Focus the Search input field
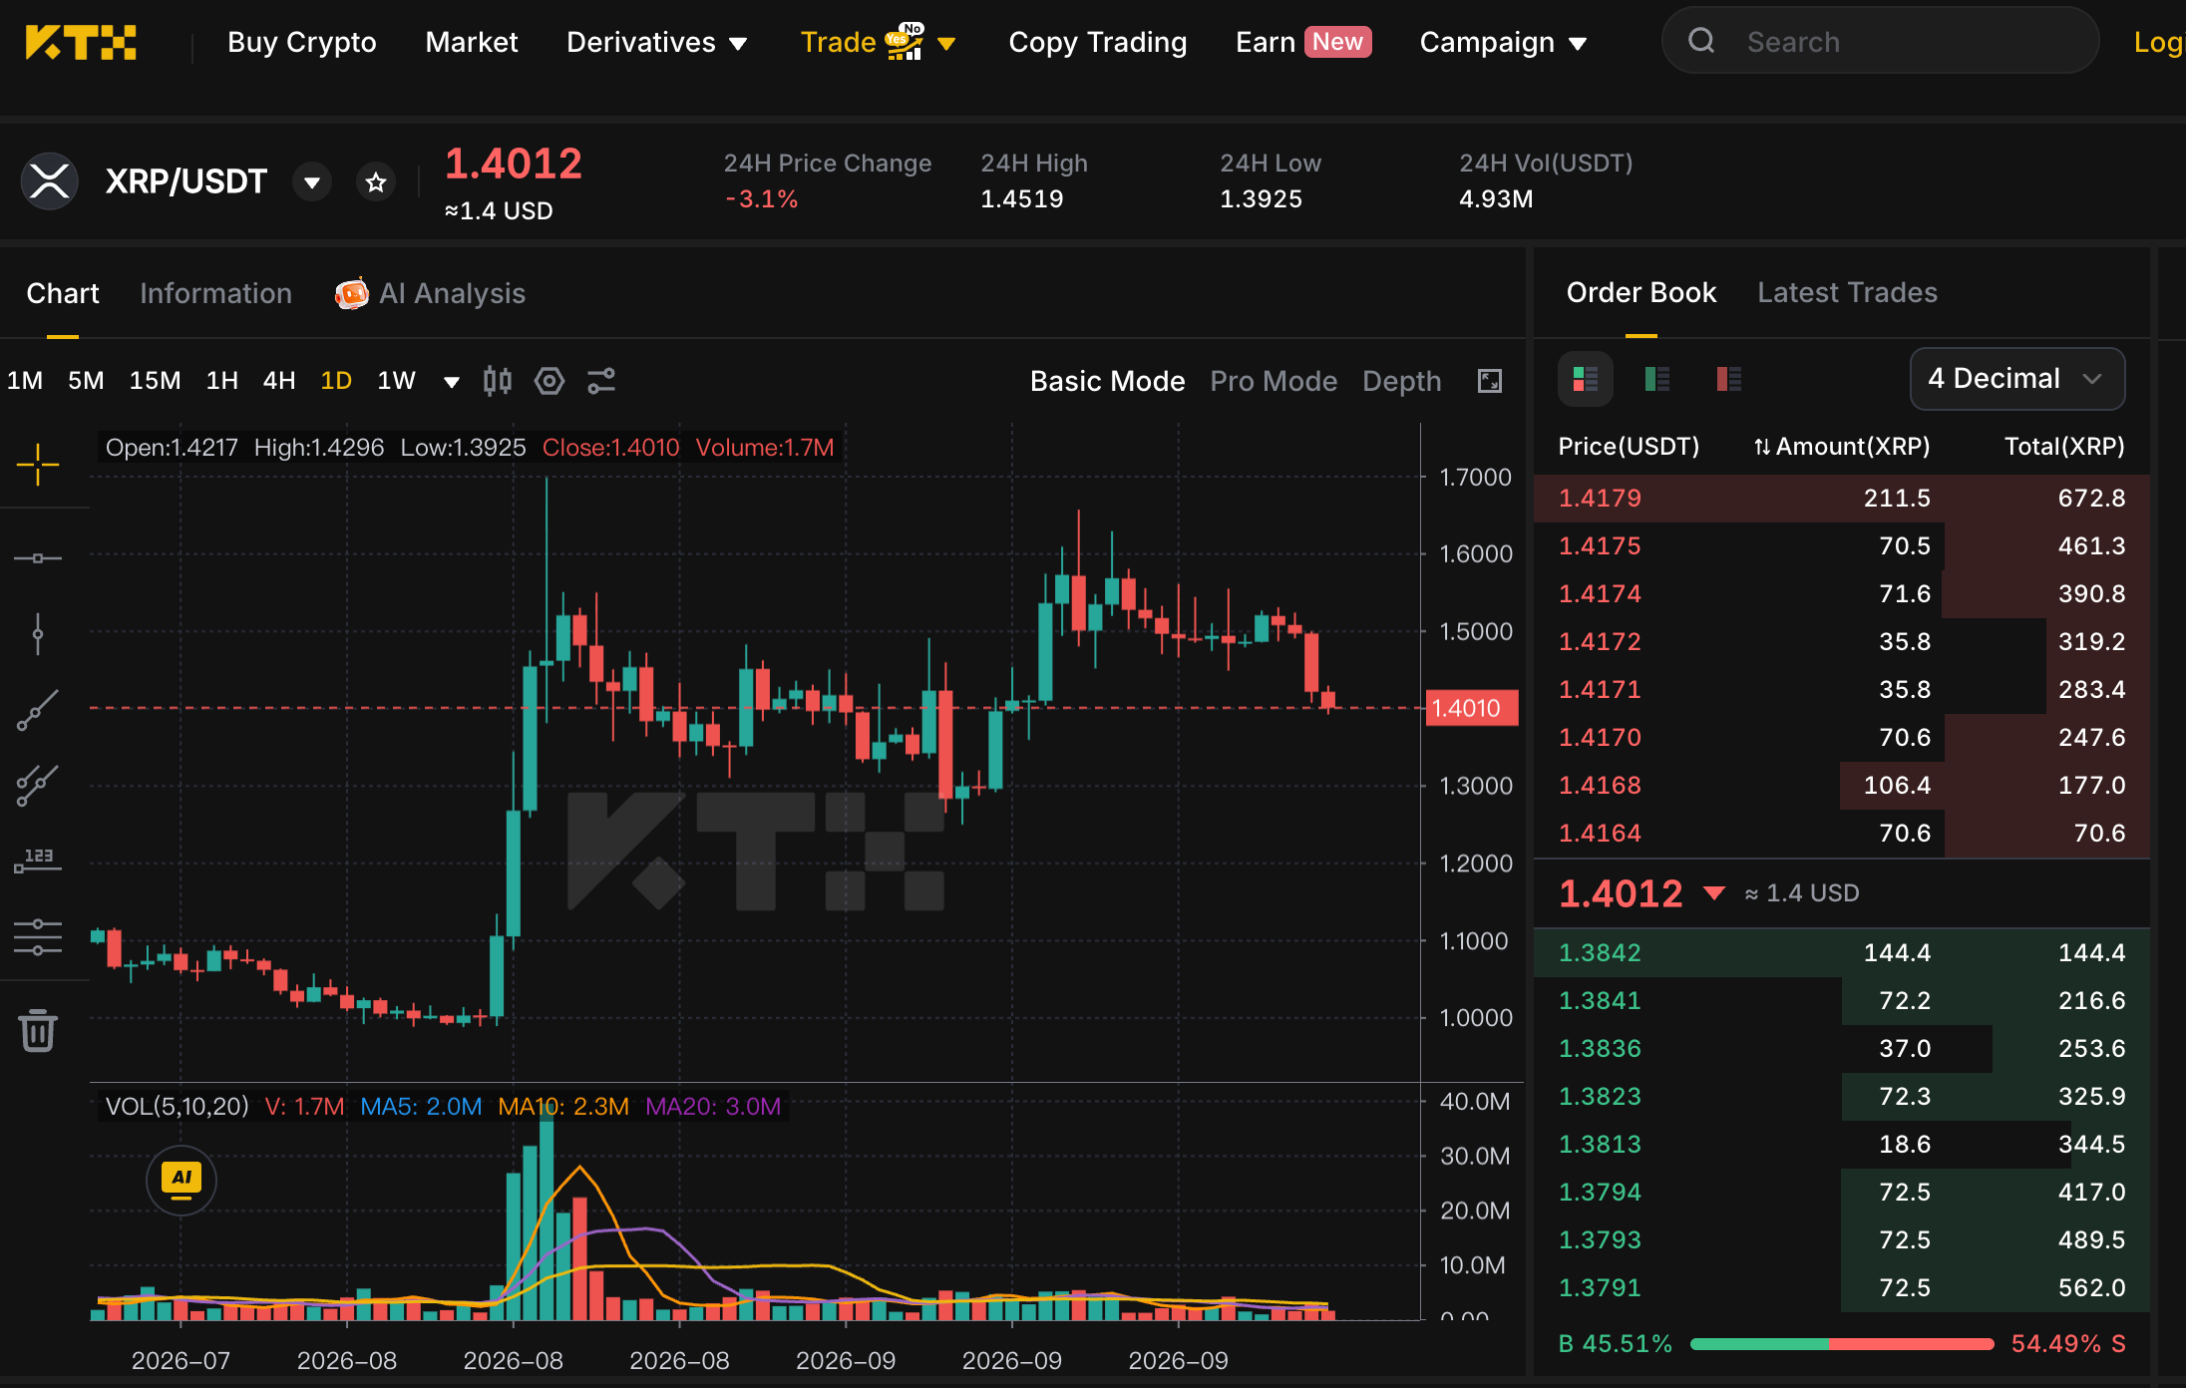 [1881, 41]
